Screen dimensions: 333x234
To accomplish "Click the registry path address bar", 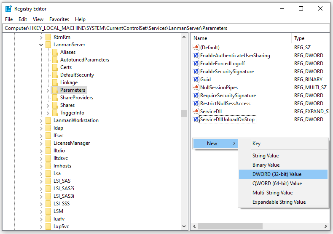I will click(x=166, y=28).
